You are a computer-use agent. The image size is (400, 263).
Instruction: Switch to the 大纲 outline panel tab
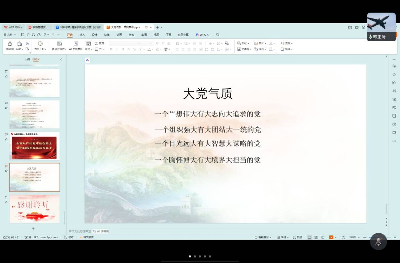(x=27, y=59)
